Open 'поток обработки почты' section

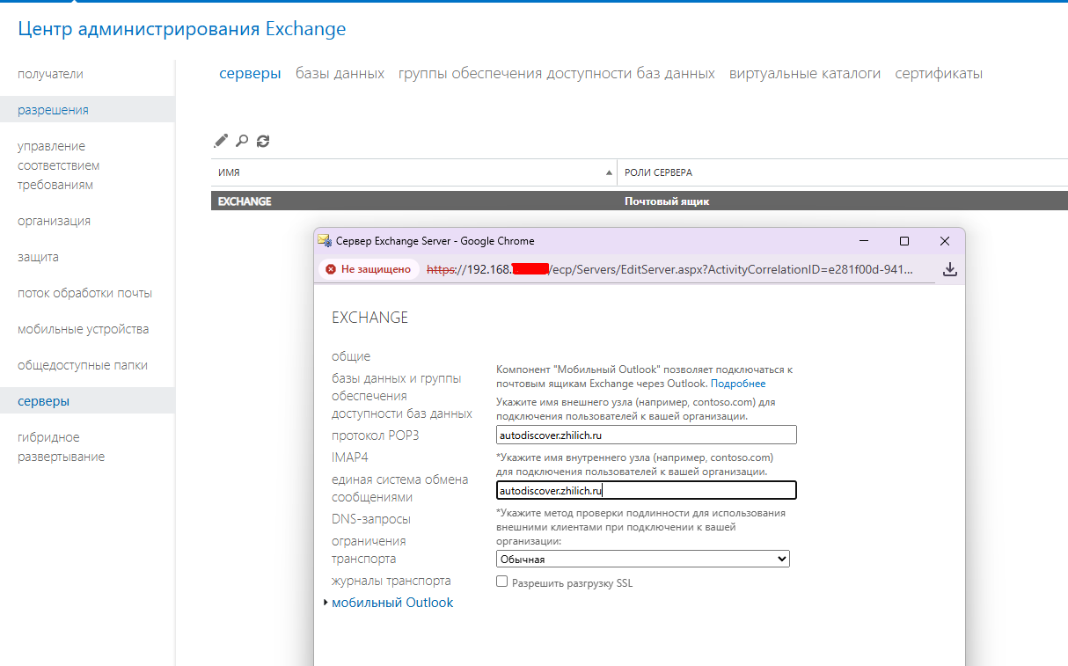coord(84,293)
